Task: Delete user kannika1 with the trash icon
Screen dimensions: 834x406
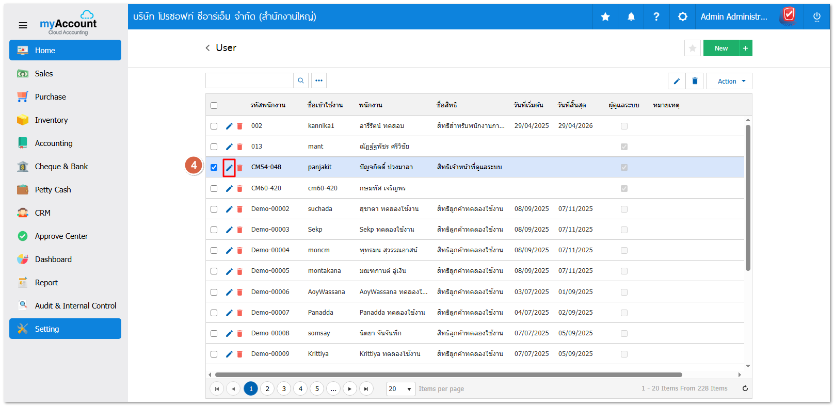Action: click(239, 126)
